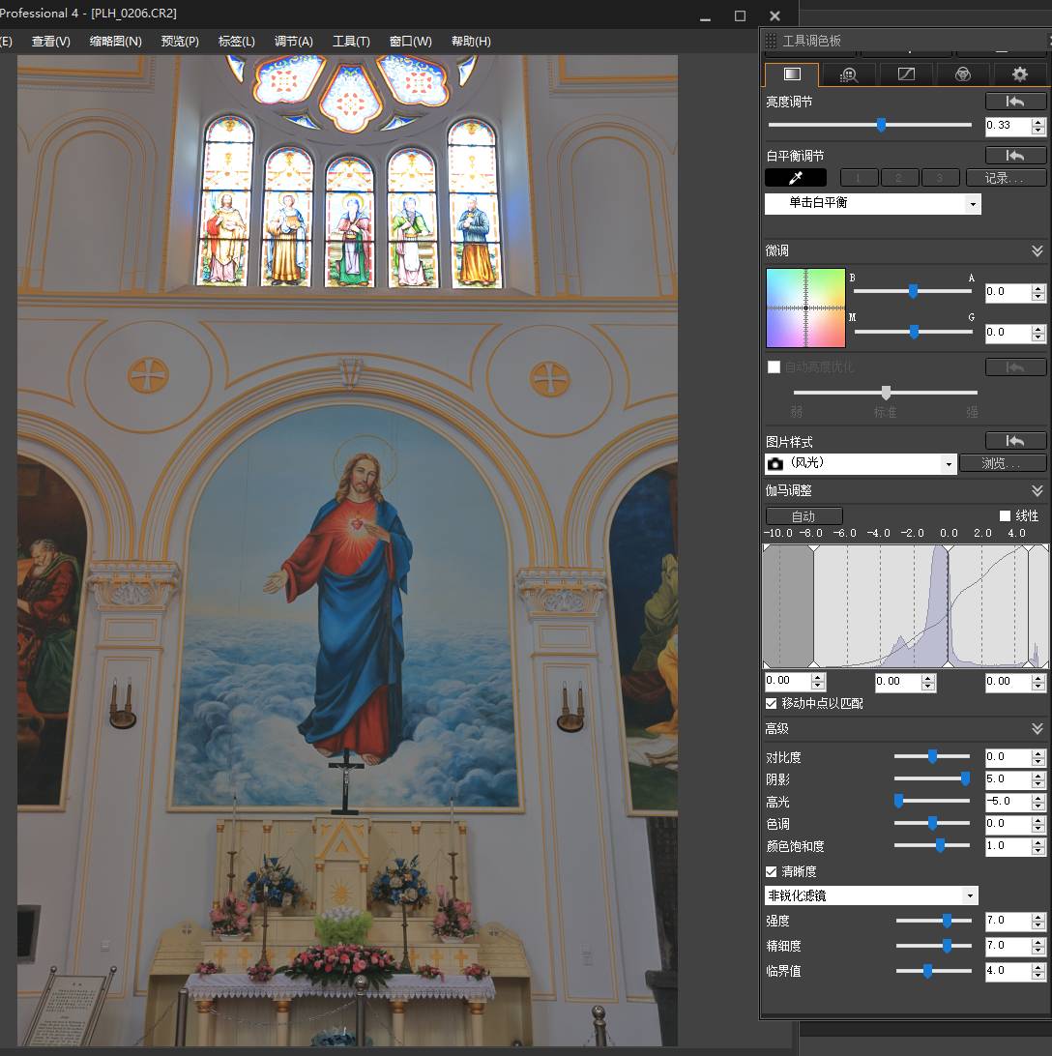Toggle the 线性 linear checkbox
1052x1056 pixels.
click(x=1005, y=515)
